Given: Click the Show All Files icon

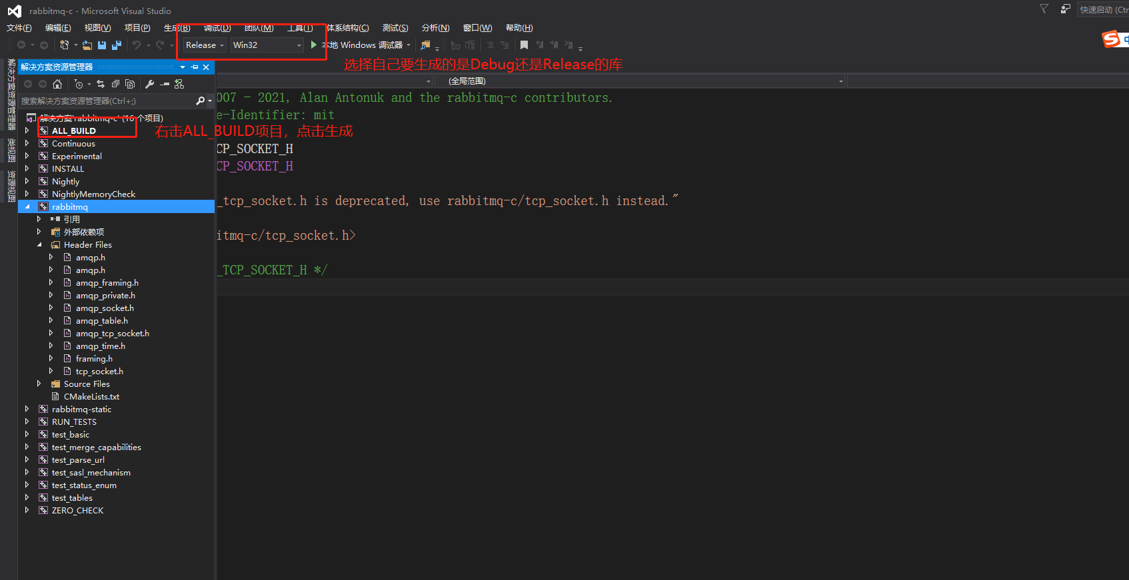Looking at the screenshot, I should click(x=130, y=84).
